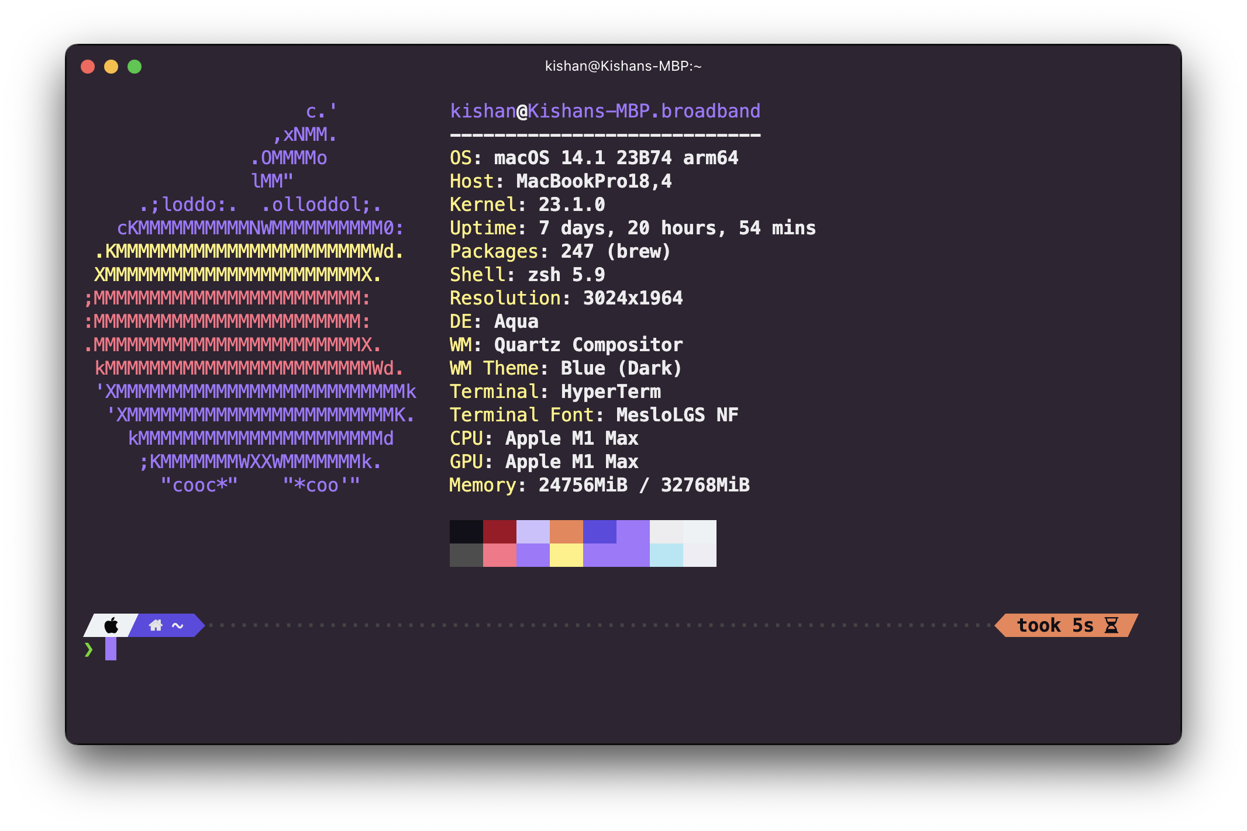Click the kishan@Kishans-MBP.broadband header text

coord(605,111)
